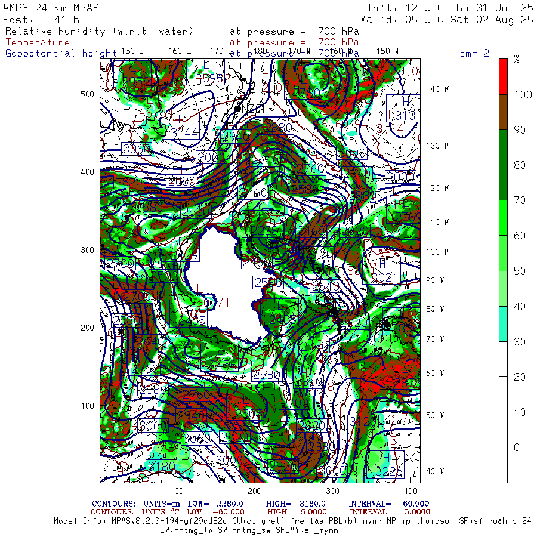The width and height of the screenshot is (537, 537).
Task: Click the red 'INTERVAL= 5.0000' text
Action: [x=390, y=512]
